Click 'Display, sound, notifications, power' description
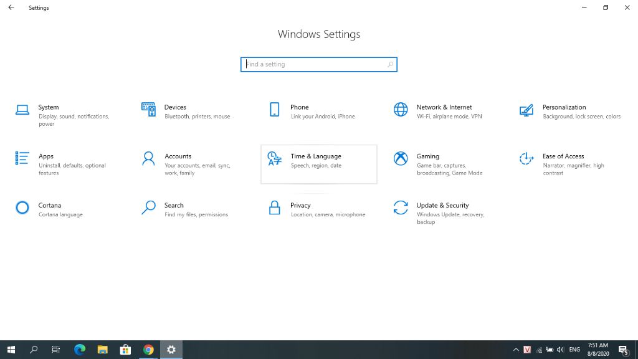 (74, 120)
